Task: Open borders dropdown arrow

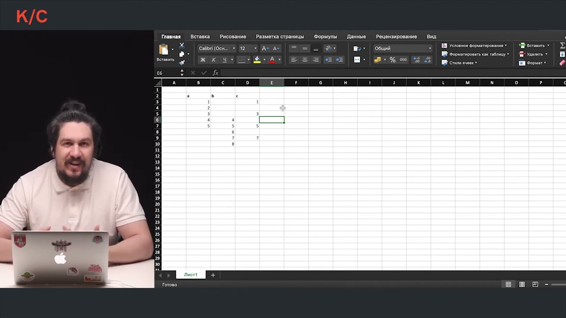Action: click(x=249, y=60)
